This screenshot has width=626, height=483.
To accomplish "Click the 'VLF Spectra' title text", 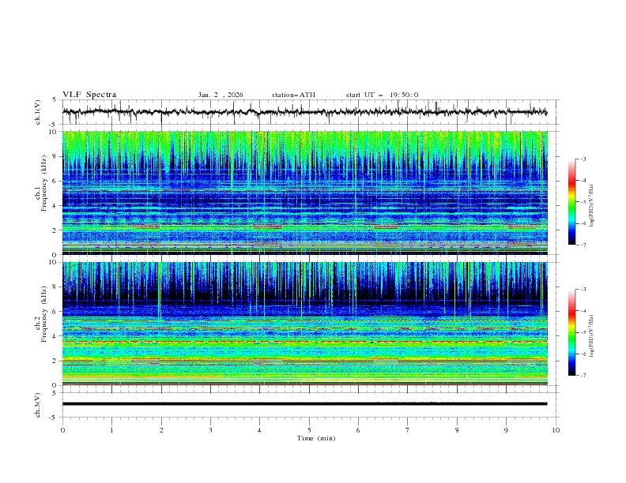I will 89,95.
